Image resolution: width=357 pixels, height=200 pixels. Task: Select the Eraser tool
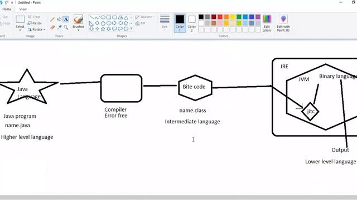(x=52, y=27)
